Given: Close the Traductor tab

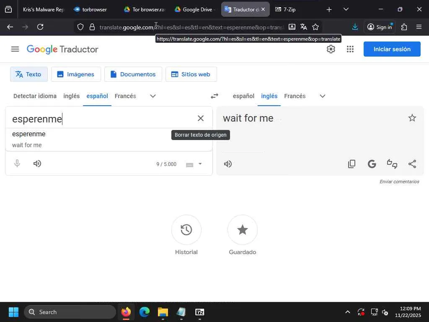Looking at the screenshot, I should (x=263, y=9).
